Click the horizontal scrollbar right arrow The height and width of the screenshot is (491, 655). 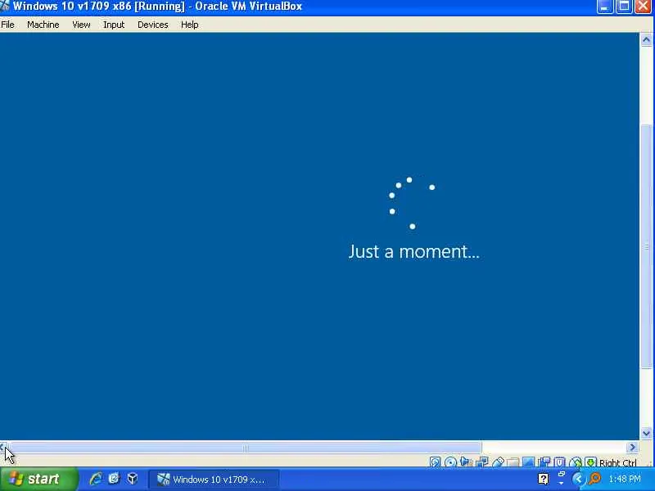(x=632, y=447)
